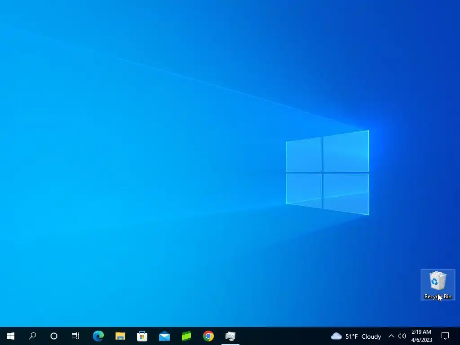460x345 pixels.
Task: Launch Cortana from the taskbar circle icon
Action: click(54, 336)
